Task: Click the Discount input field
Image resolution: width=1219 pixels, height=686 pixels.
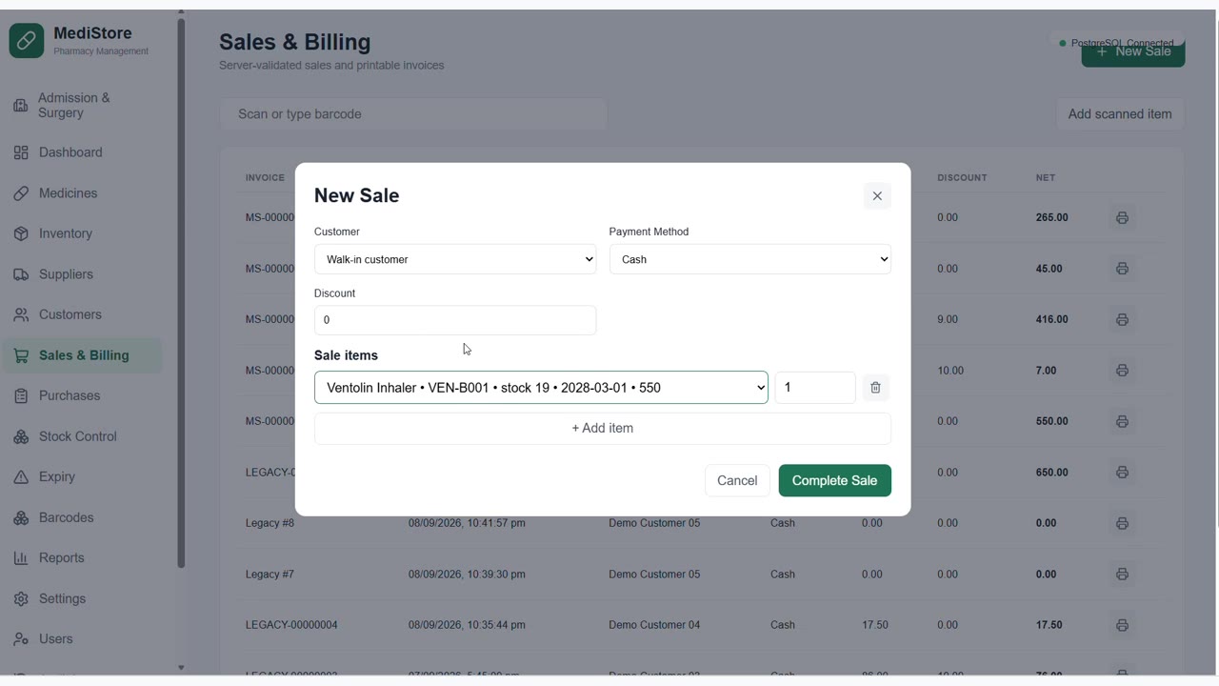Action: tap(455, 320)
